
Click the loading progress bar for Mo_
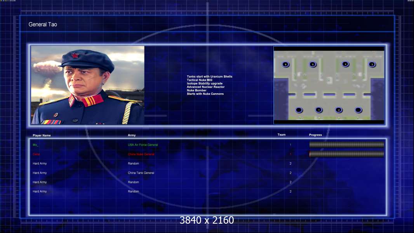pos(347,144)
